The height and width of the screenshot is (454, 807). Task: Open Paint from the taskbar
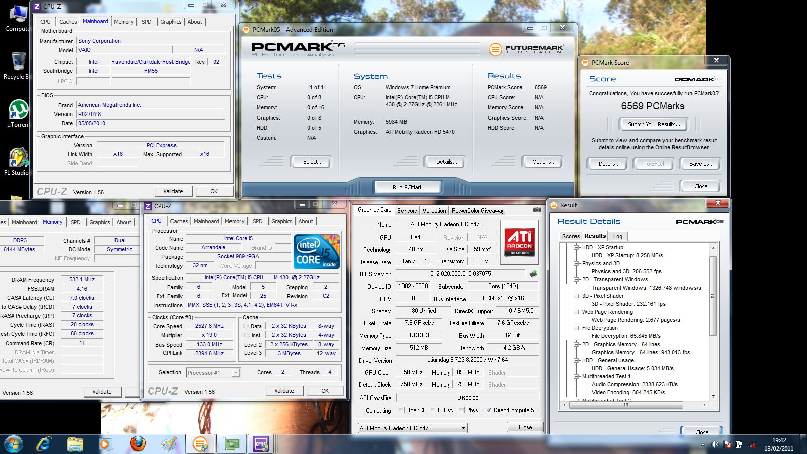pos(168,444)
